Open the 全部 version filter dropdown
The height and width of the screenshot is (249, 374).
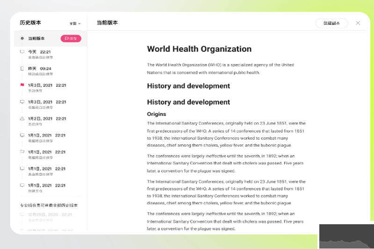(x=75, y=23)
